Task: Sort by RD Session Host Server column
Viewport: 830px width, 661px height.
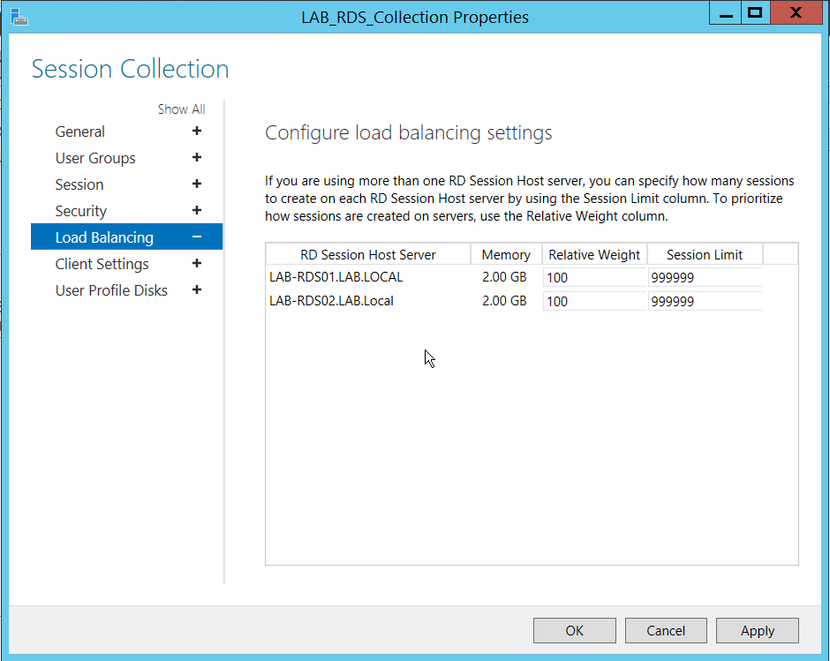Action: pos(368,254)
